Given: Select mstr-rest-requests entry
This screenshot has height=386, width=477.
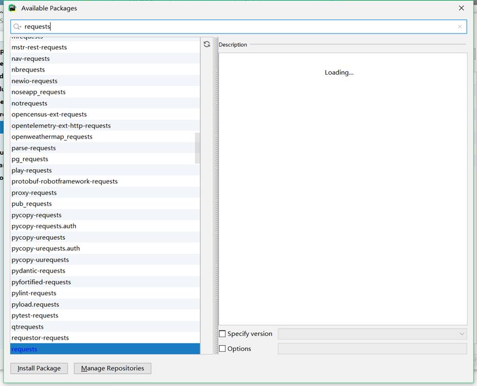Looking at the screenshot, I should click(x=39, y=47).
